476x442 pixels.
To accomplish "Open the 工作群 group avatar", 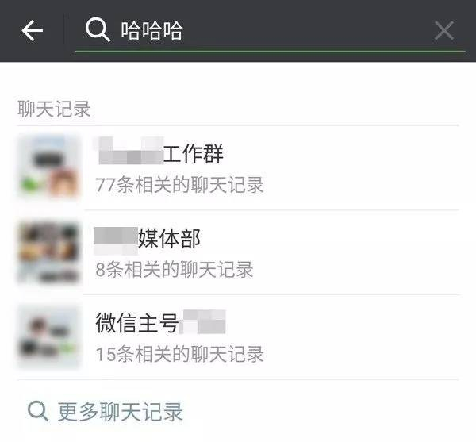I will click(49, 167).
